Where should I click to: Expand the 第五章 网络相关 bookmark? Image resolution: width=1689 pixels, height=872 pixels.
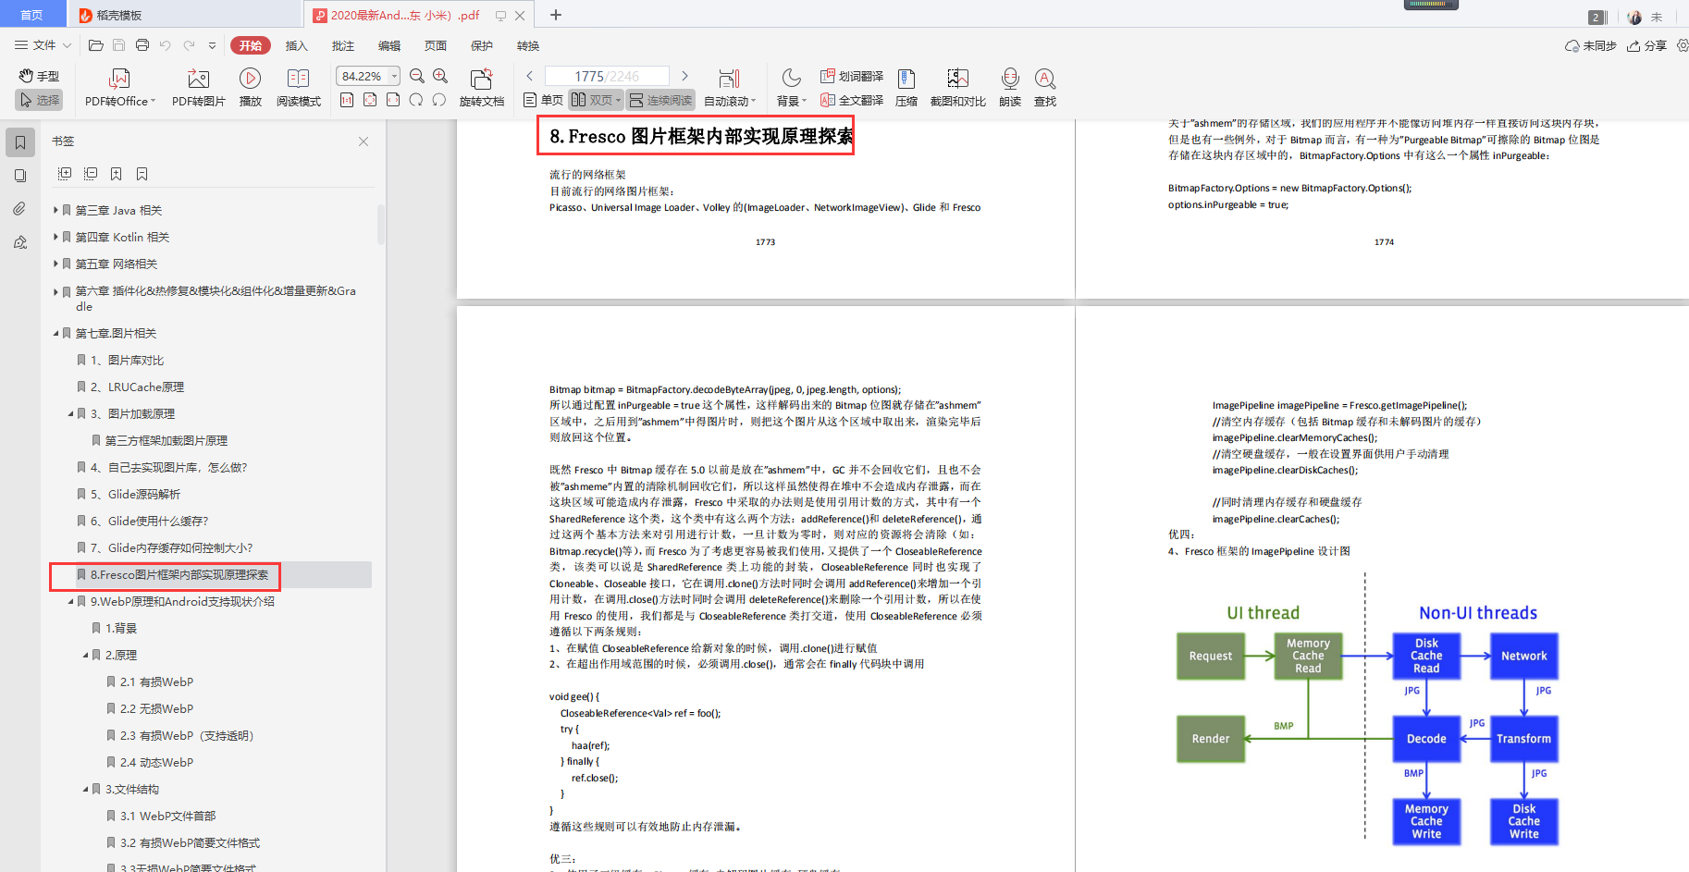[55, 264]
